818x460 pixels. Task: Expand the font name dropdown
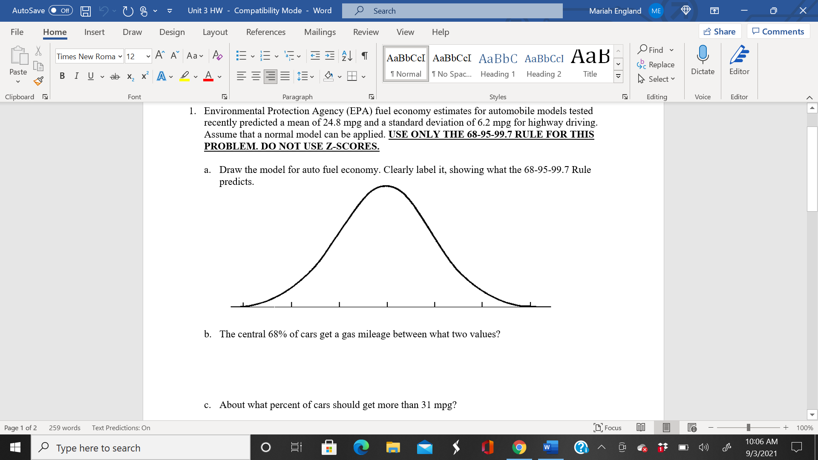(120, 56)
